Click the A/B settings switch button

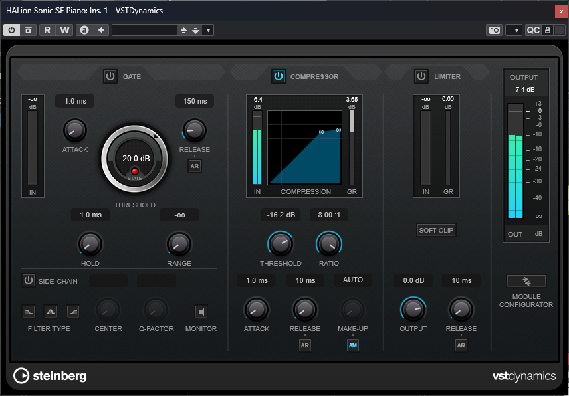point(84,30)
